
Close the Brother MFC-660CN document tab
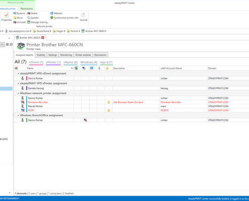43,38
